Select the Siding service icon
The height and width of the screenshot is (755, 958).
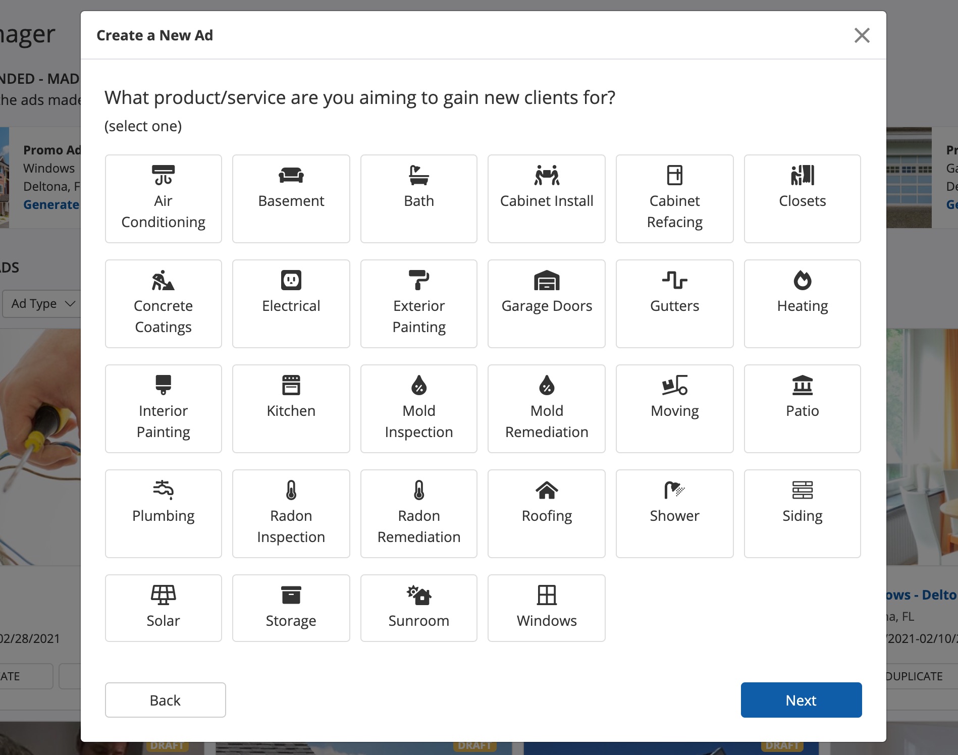802,490
